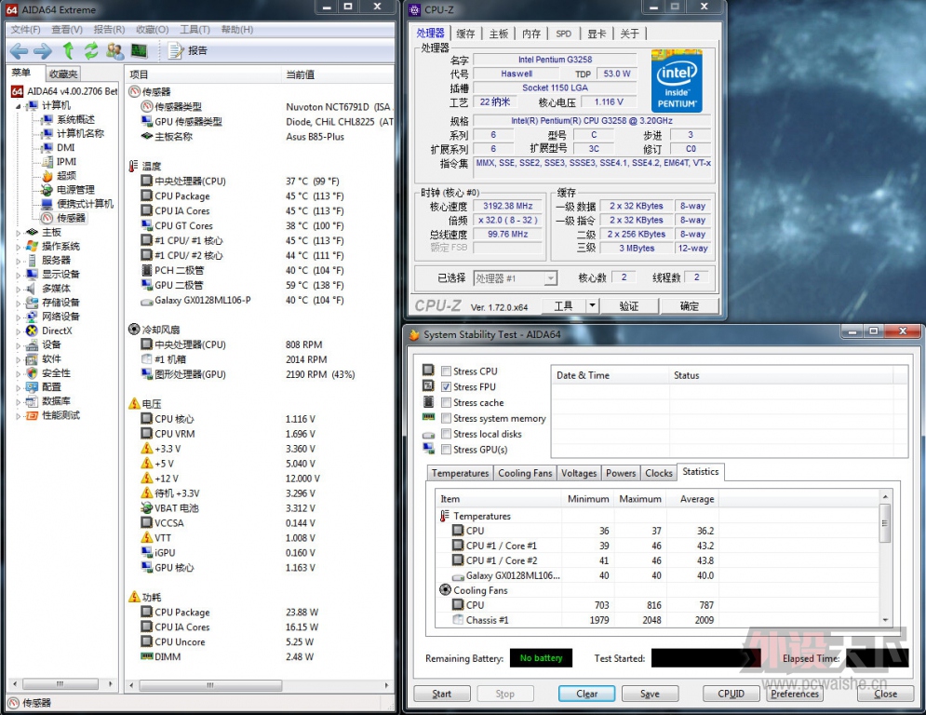Screen dimensions: 926x715
Task: Click the 确定 OK button in CPU-Z
Action: click(x=690, y=305)
